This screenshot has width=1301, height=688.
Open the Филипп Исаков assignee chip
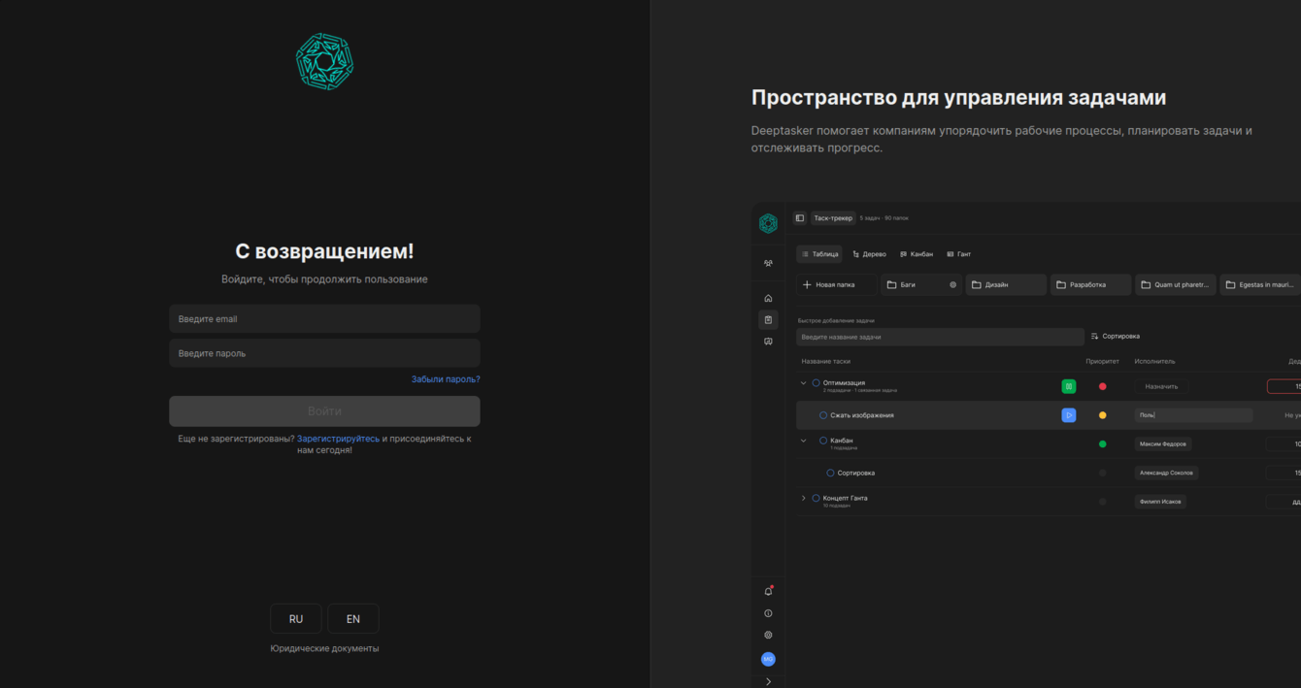tap(1160, 502)
